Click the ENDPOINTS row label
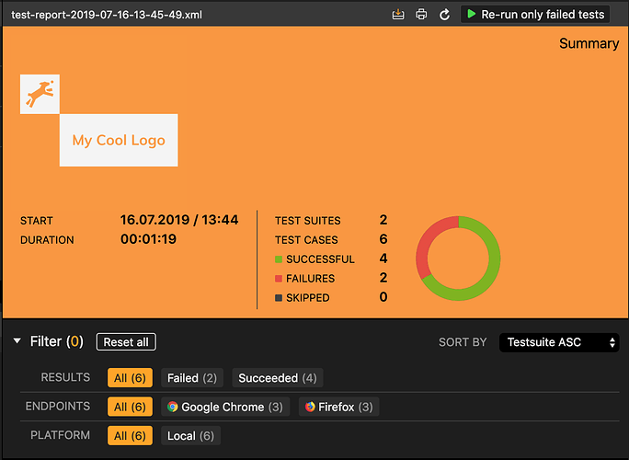 pos(58,407)
